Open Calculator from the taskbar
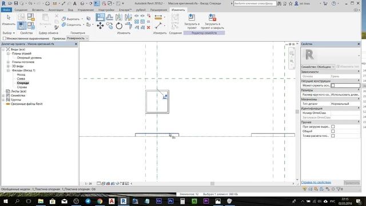 point(182,201)
